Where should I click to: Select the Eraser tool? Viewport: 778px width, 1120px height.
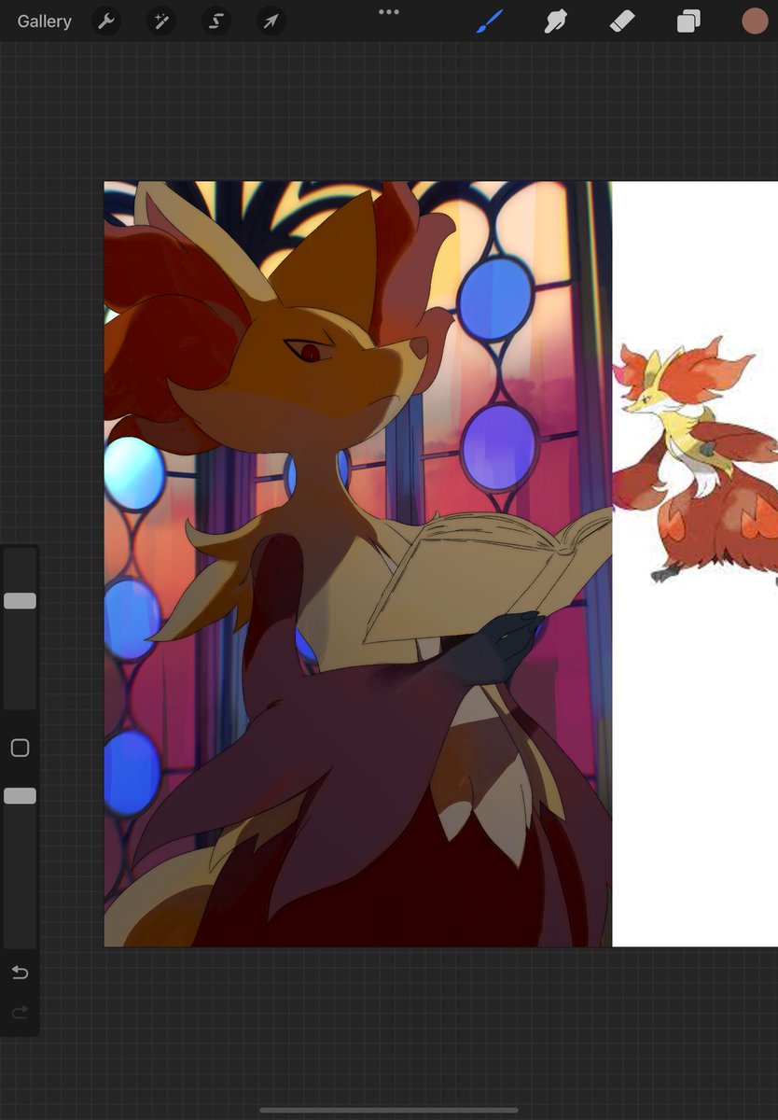point(622,21)
